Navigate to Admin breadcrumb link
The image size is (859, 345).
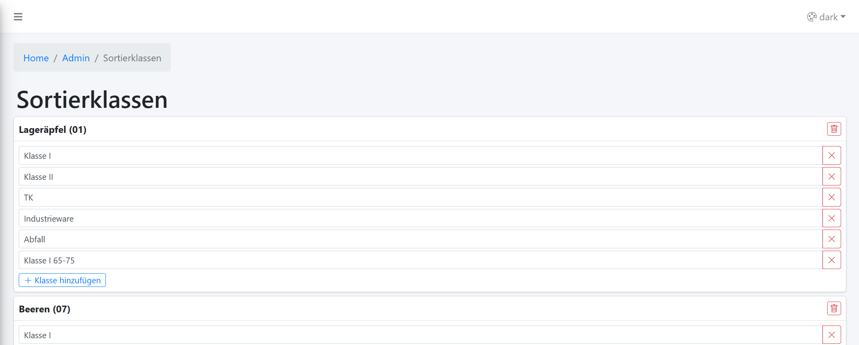[x=76, y=58]
